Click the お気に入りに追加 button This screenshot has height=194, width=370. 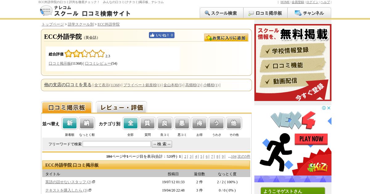tap(226, 38)
